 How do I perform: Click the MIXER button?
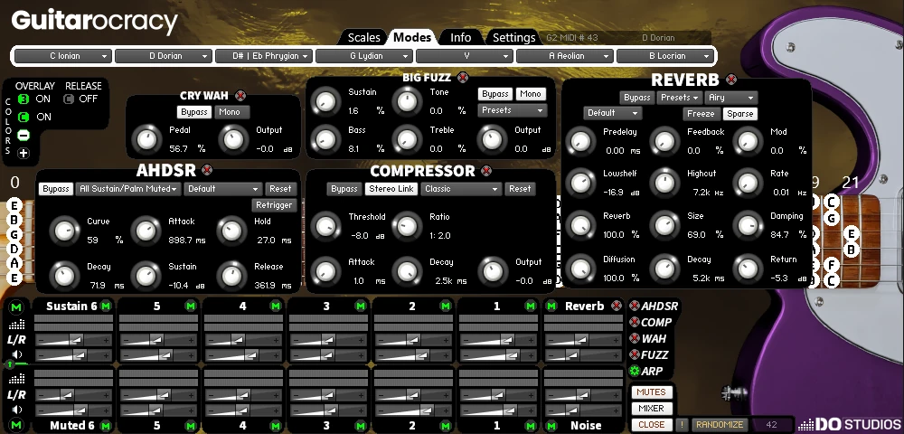click(x=652, y=408)
